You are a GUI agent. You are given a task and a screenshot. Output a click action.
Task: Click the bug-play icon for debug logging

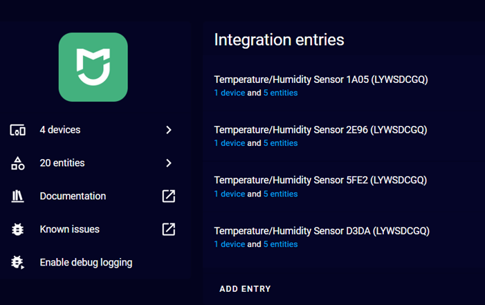coord(17,262)
